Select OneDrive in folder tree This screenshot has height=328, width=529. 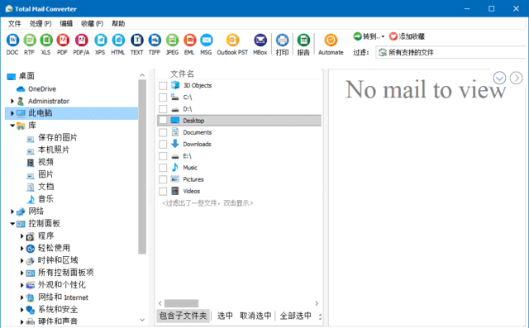point(42,89)
